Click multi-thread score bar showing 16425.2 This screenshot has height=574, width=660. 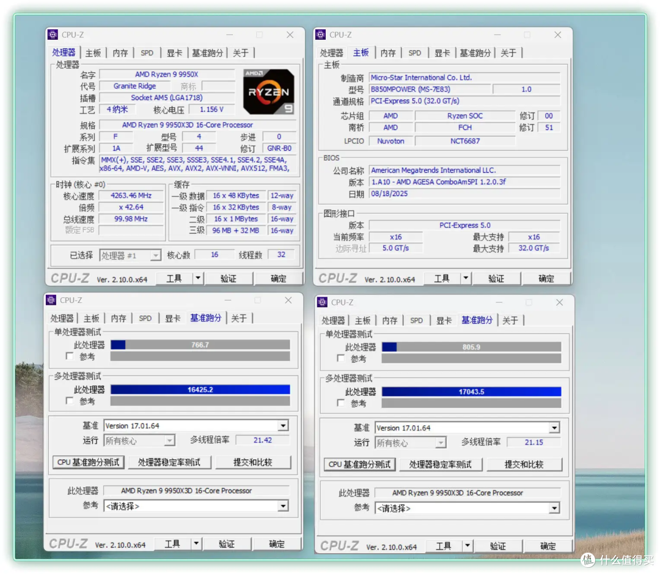[x=200, y=390]
